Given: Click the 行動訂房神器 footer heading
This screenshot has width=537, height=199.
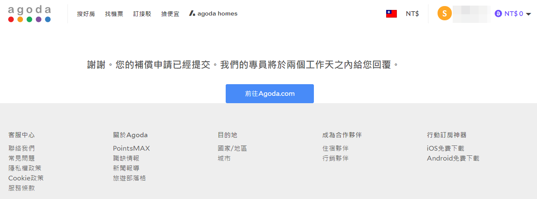Looking at the screenshot, I should click(x=447, y=135).
